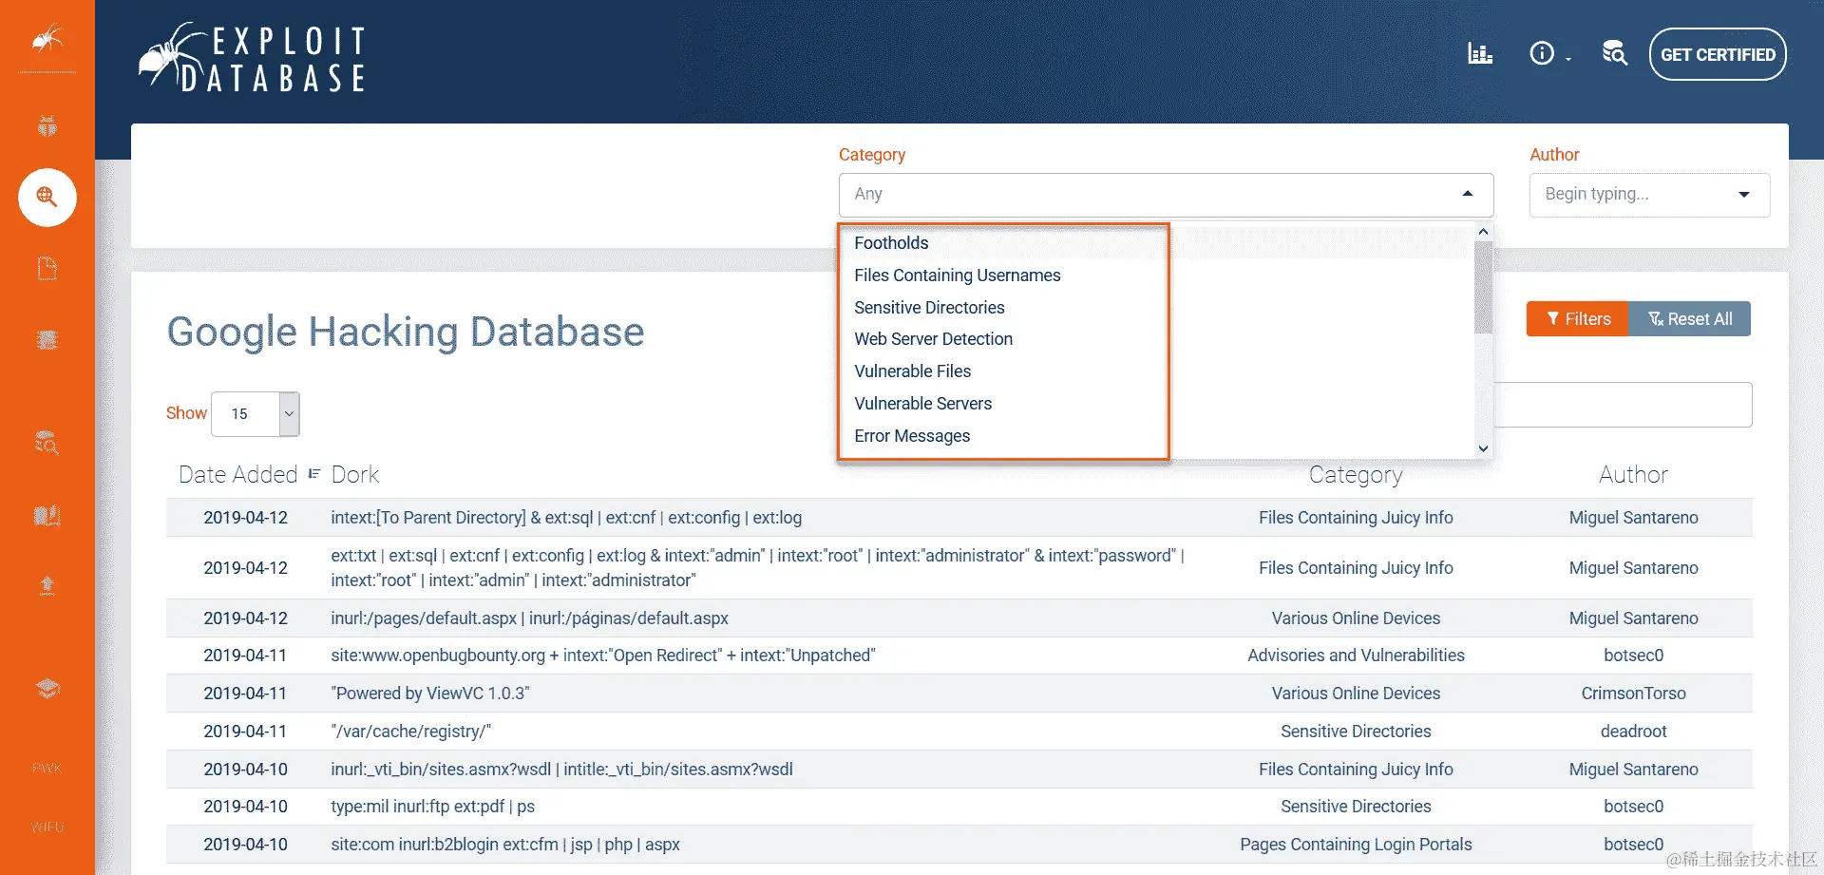Open the Exploits bug icon in sidebar

[47, 124]
